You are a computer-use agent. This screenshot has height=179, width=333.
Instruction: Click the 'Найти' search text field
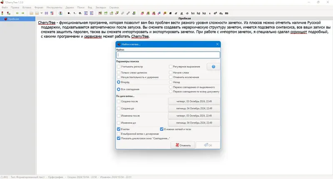168,55
